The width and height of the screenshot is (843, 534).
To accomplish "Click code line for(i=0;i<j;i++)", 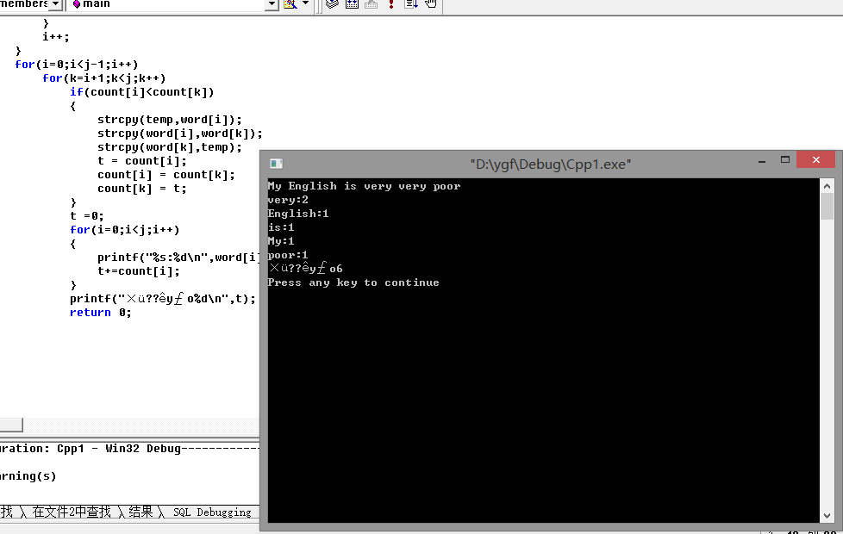I will (x=124, y=230).
